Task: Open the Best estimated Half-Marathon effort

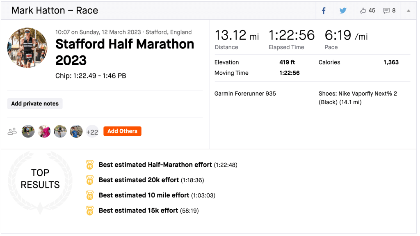Action: (x=155, y=165)
